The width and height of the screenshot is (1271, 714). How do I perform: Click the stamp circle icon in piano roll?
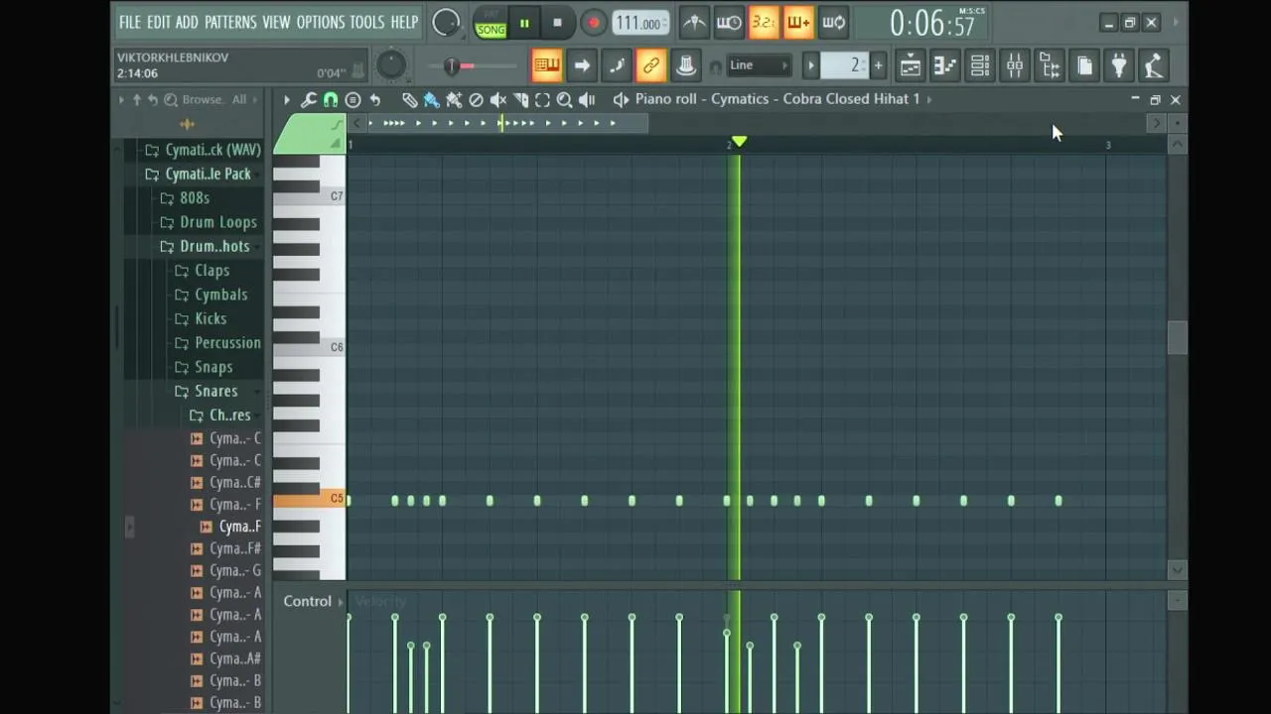[x=353, y=99]
